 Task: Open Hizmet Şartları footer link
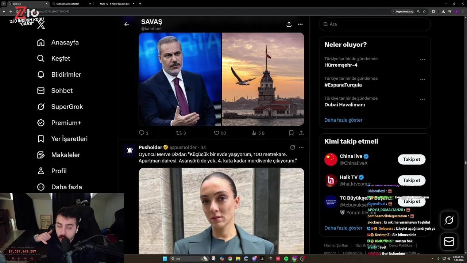click(336, 245)
